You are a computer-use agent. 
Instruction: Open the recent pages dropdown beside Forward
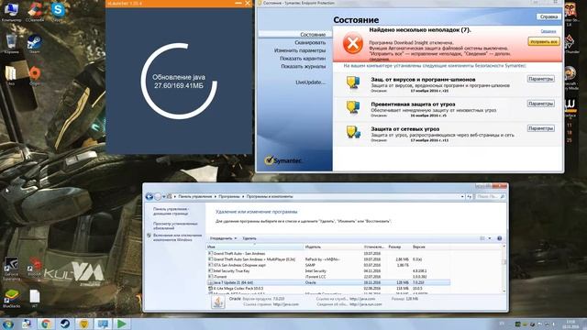164,196
